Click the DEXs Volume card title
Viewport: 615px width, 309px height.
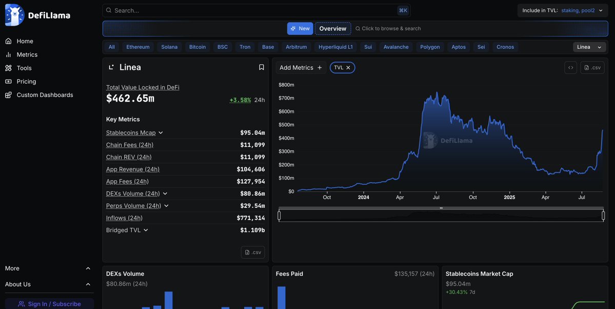pos(125,274)
